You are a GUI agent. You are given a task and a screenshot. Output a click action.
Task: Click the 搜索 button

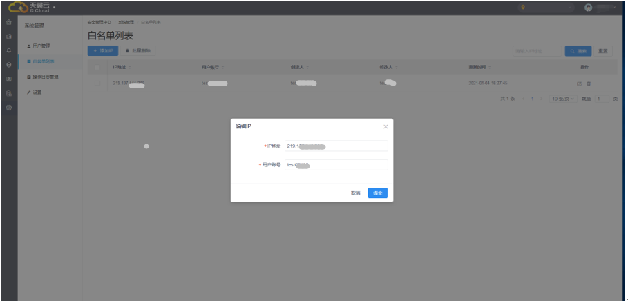[x=578, y=51]
